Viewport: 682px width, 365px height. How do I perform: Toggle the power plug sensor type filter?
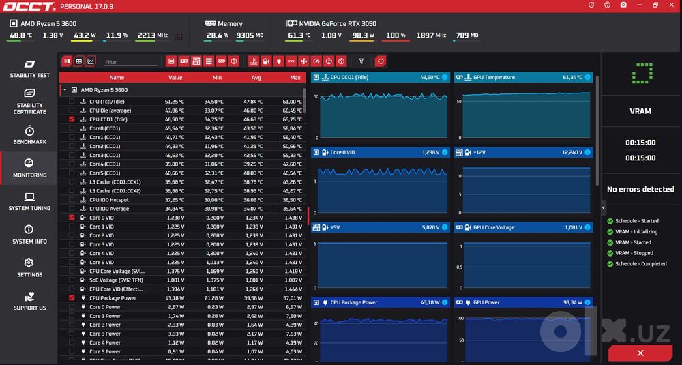279,61
